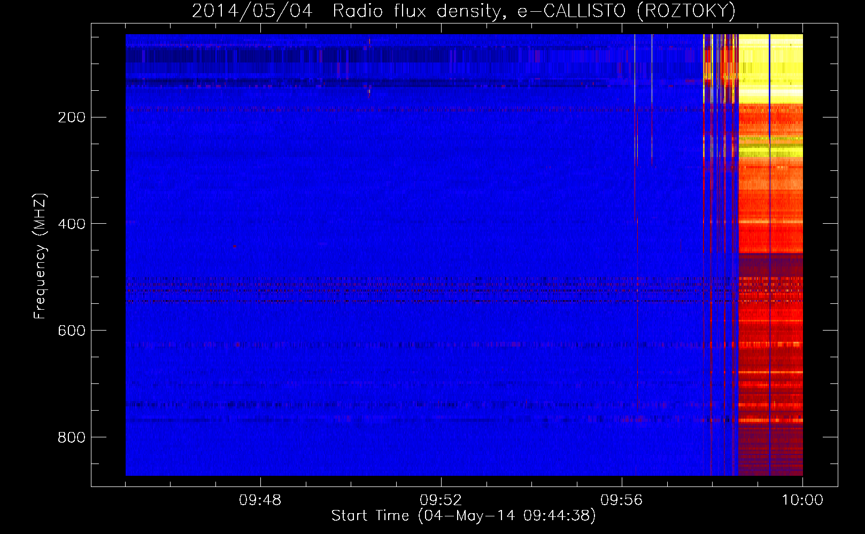This screenshot has width=865, height=534.
Task: Click the 600 frequency tick label
Action: 72,331
